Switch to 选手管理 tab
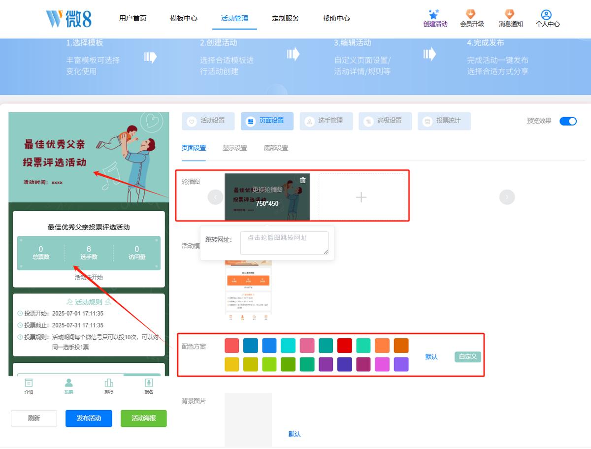Screen dimensions: 591x449 point(326,121)
